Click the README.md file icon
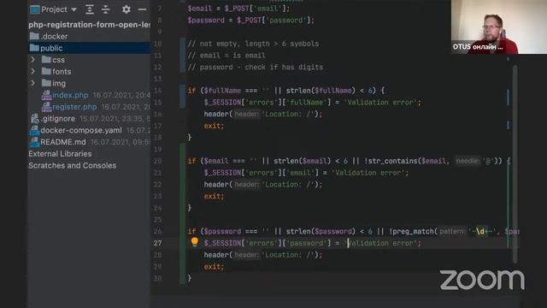This screenshot has height=308, width=547. pos(34,142)
